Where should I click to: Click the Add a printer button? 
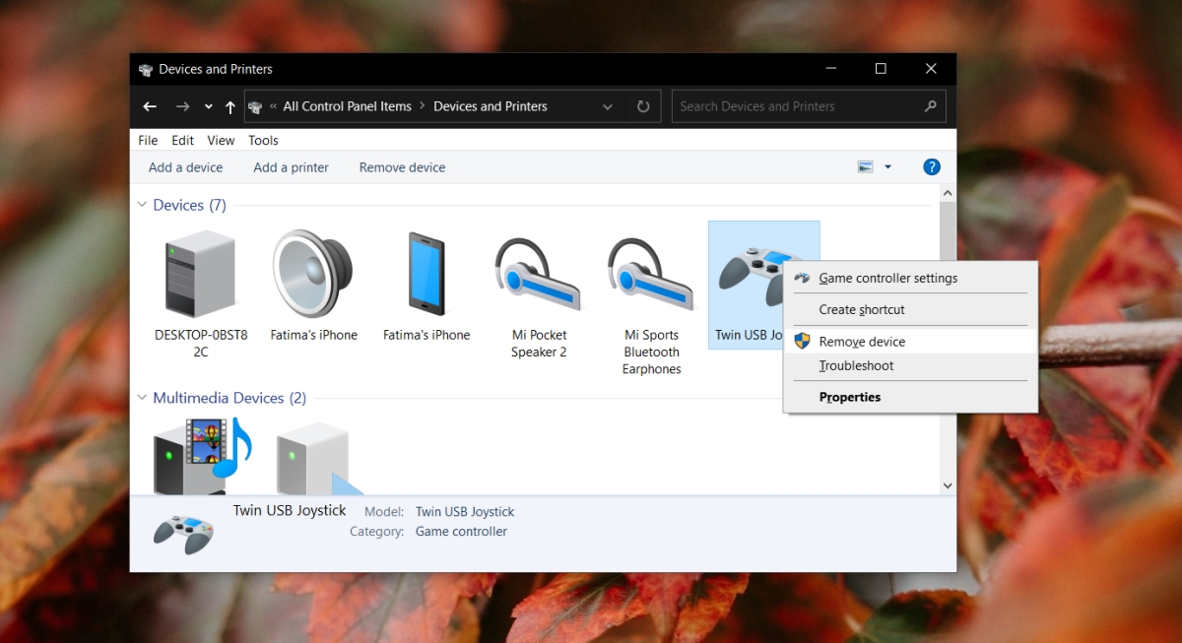coord(291,167)
